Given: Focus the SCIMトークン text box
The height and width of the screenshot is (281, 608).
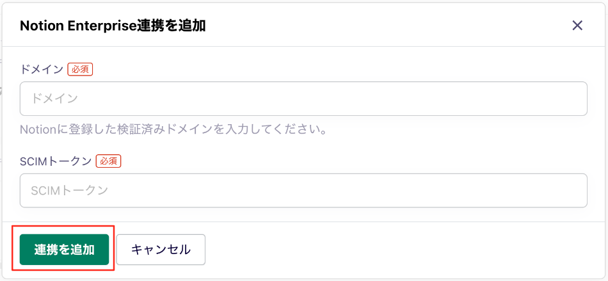Looking at the screenshot, I should (303, 190).
